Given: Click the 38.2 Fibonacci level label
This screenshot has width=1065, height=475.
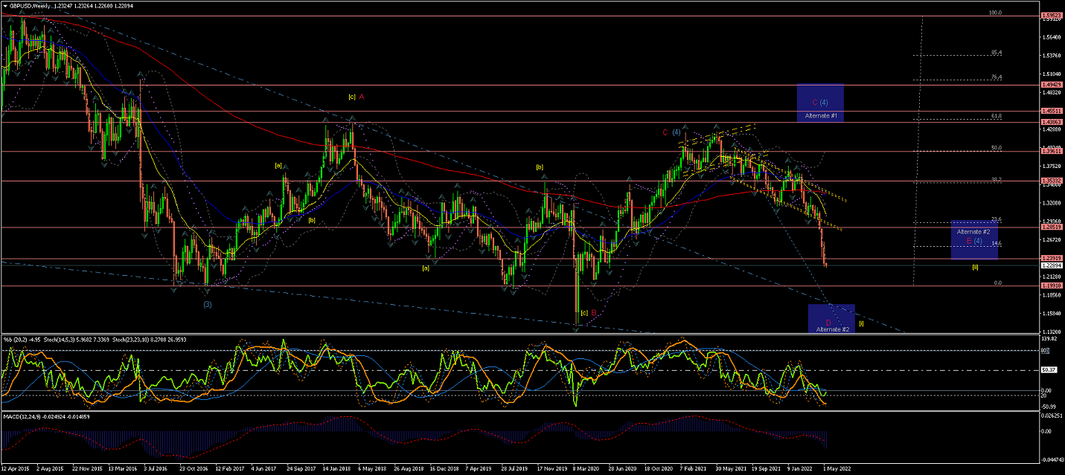Looking at the screenshot, I should 997,179.
